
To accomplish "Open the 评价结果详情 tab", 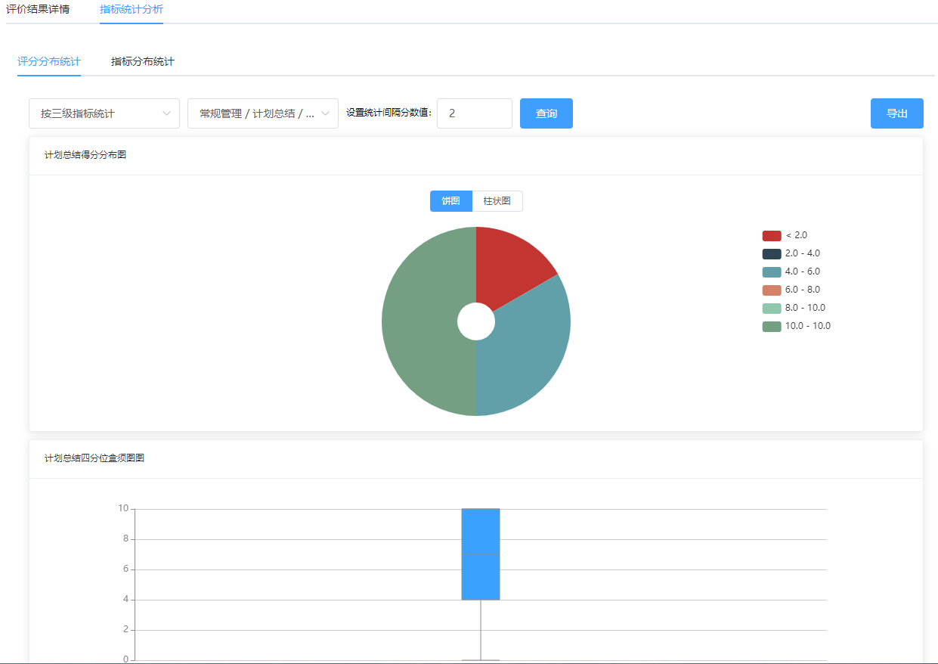I will coord(38,9).
